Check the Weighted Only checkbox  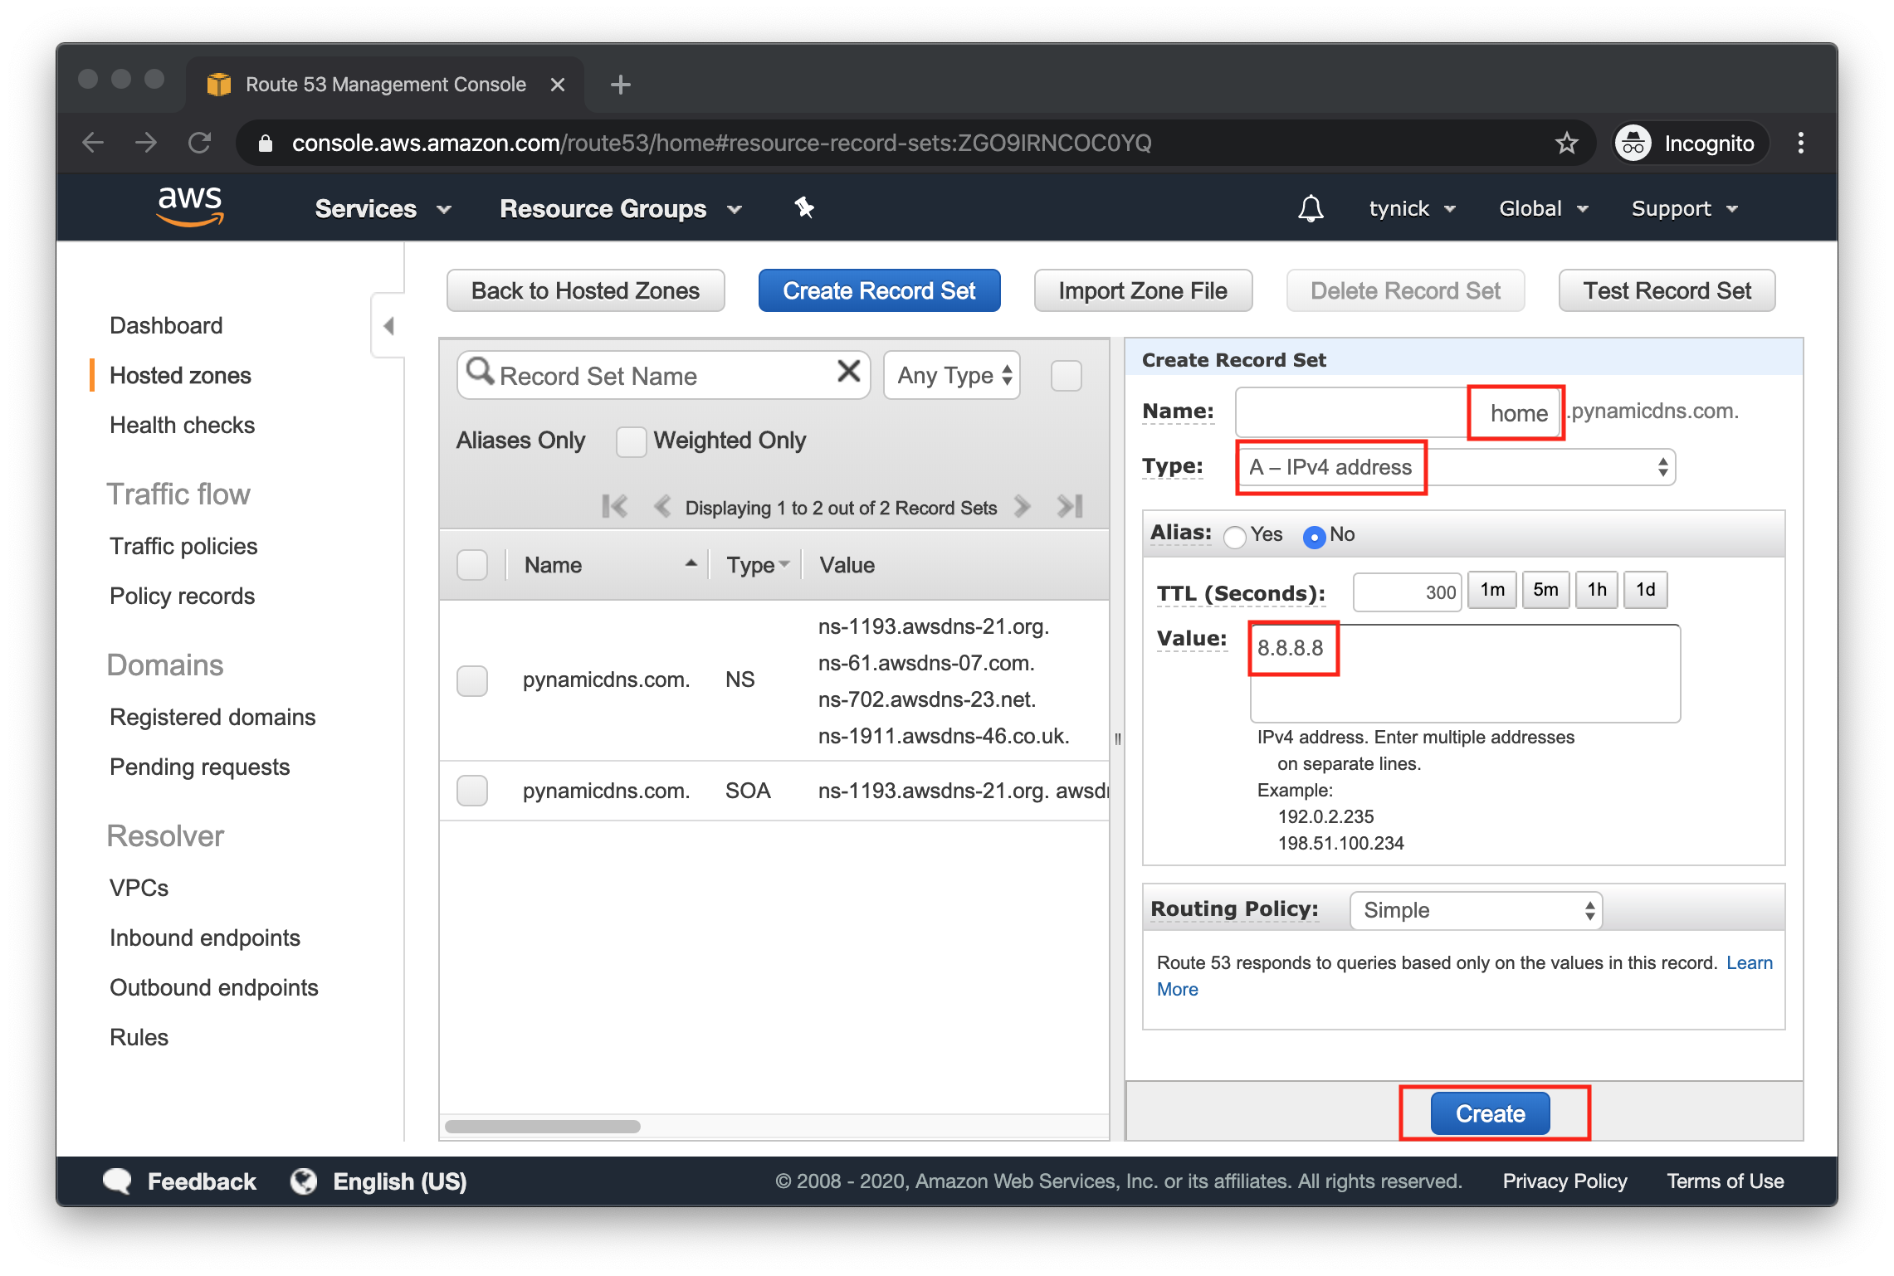coord(631,441)
